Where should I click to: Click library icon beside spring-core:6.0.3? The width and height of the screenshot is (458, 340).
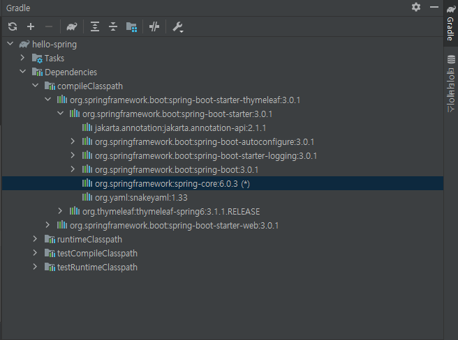click(87, 183)
